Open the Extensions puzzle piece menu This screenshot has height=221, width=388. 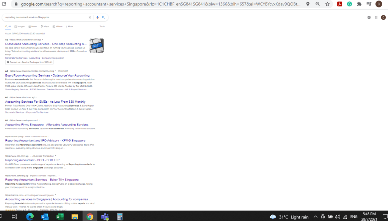coord(359,4)
